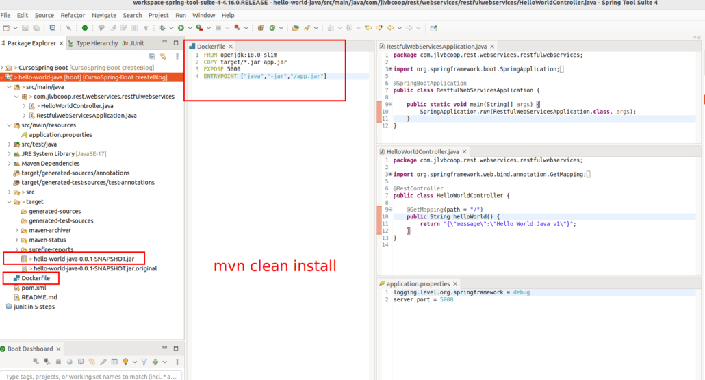
Task: Click the Debug bug icon in toolbar
Action: click(x=163, y=28)
